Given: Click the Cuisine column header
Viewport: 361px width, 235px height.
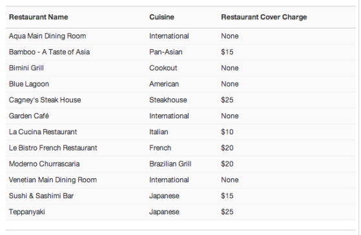Looking at the screenshot, I should (161, 17).
